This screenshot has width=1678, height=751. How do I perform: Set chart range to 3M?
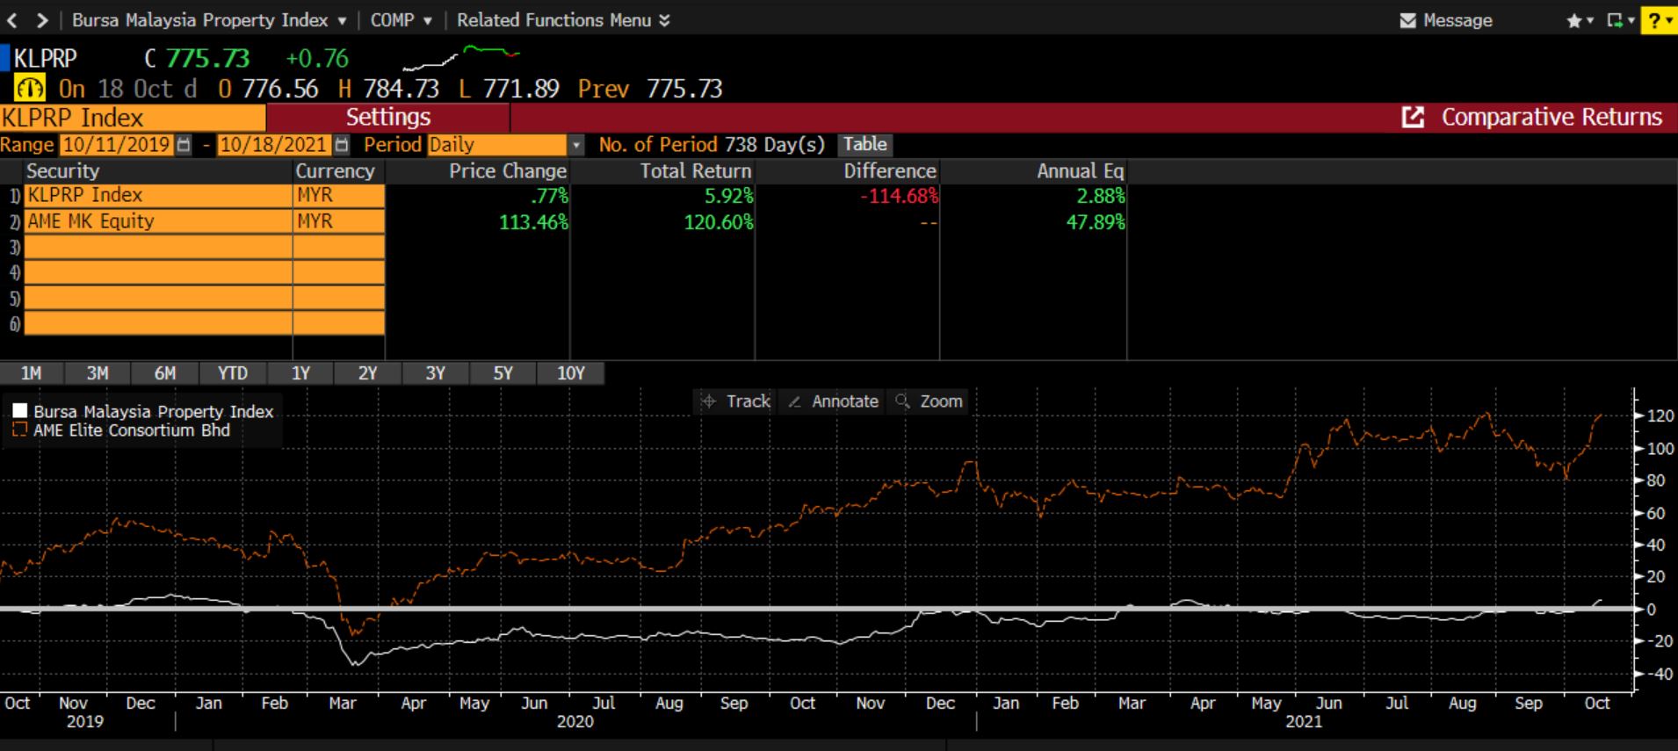tap(98, 373)
